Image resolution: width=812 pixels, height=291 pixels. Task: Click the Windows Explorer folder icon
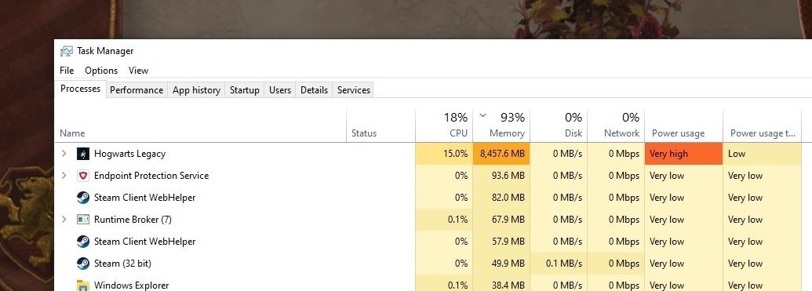(83, 286)
